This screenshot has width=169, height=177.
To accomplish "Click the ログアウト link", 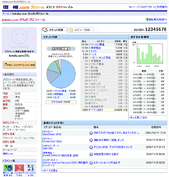I will coord(146,7).
